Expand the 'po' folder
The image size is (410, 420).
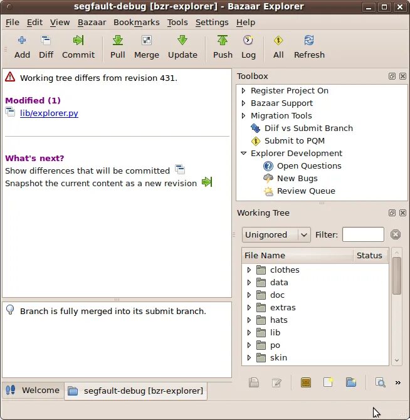coord(249,345)
